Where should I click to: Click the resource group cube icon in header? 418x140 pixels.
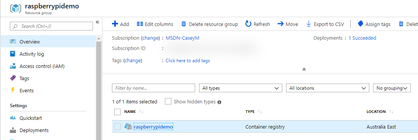point(15,8)
